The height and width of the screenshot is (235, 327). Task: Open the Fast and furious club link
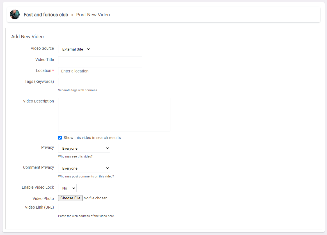pyautogui.click(x=46, y=15)
